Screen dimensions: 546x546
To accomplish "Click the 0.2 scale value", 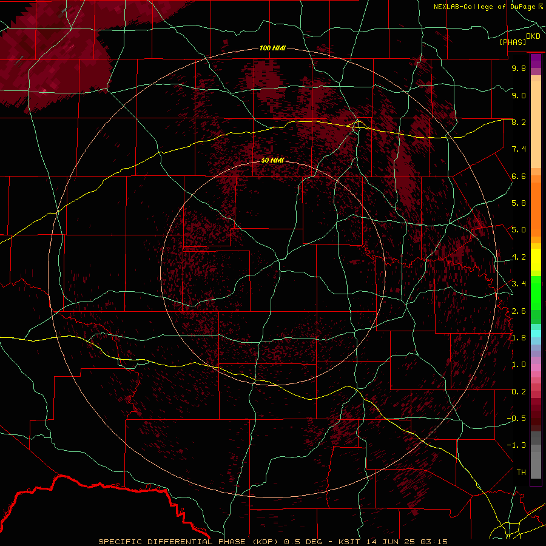I will point(519,392).
